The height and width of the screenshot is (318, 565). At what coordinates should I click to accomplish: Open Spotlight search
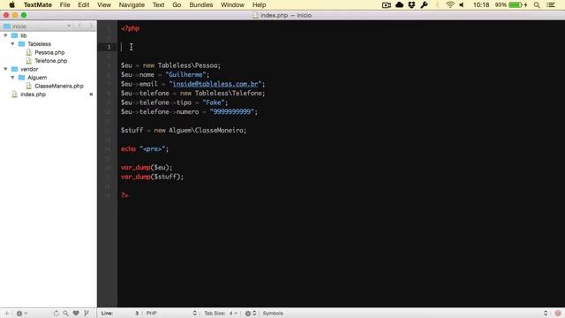tap(537, 5)
